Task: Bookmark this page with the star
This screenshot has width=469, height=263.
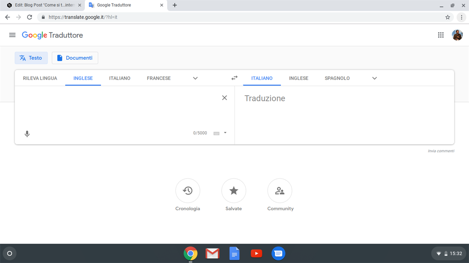Action: [x=448, y=17]
